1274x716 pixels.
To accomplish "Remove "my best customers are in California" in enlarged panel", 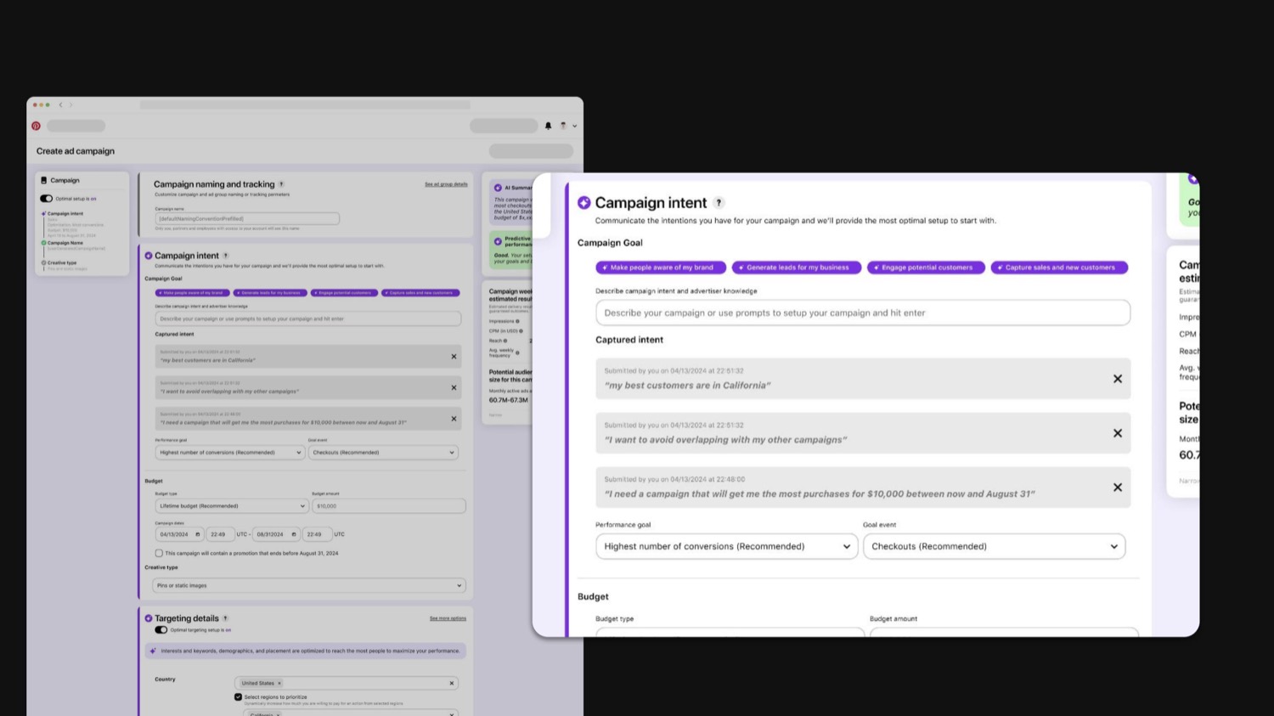I will pos(1118,379).
